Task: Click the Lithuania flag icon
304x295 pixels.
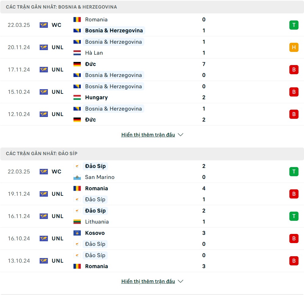Action: (x=77, y=222)
